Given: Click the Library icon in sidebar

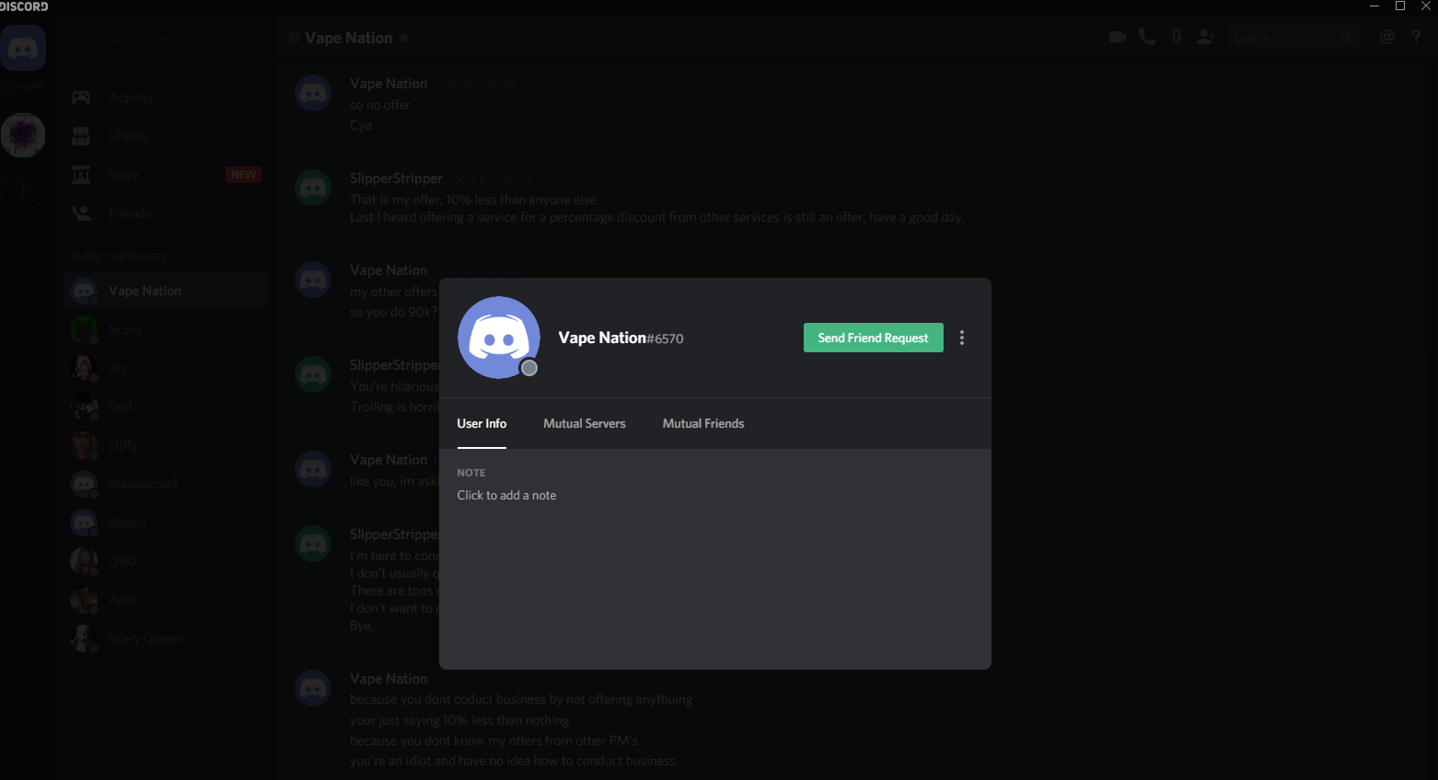Looking at the screenshot, I should (81, 136).
